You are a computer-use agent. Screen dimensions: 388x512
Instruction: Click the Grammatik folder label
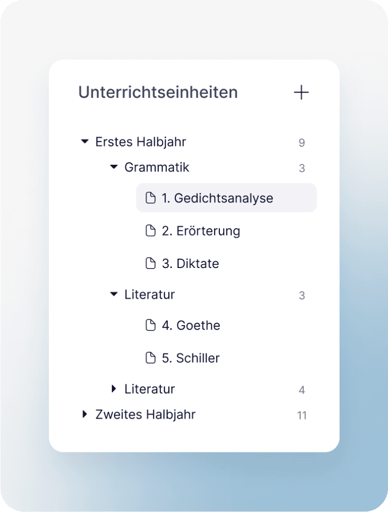point(157,167)
